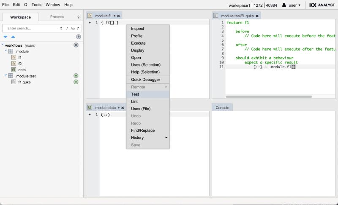Click the blue up arrow icon
Viewport: 338px width, 205px height.
(13, 37)
